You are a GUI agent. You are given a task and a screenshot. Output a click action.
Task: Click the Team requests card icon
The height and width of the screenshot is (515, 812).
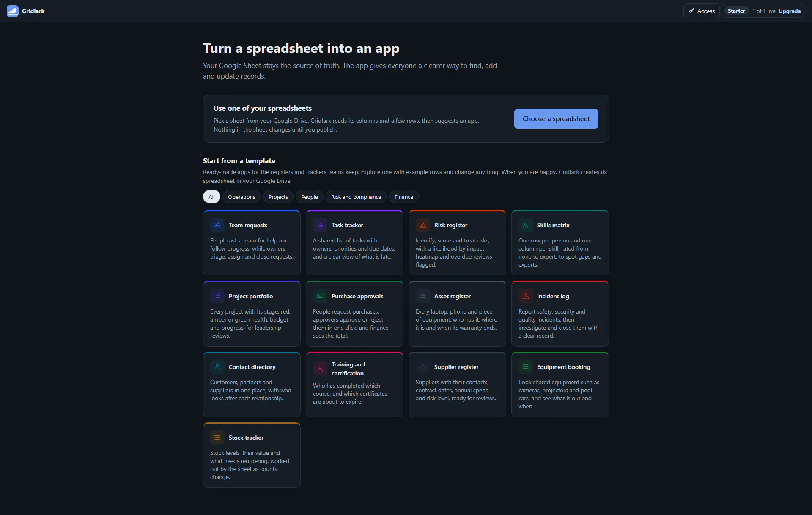[217, 225]
